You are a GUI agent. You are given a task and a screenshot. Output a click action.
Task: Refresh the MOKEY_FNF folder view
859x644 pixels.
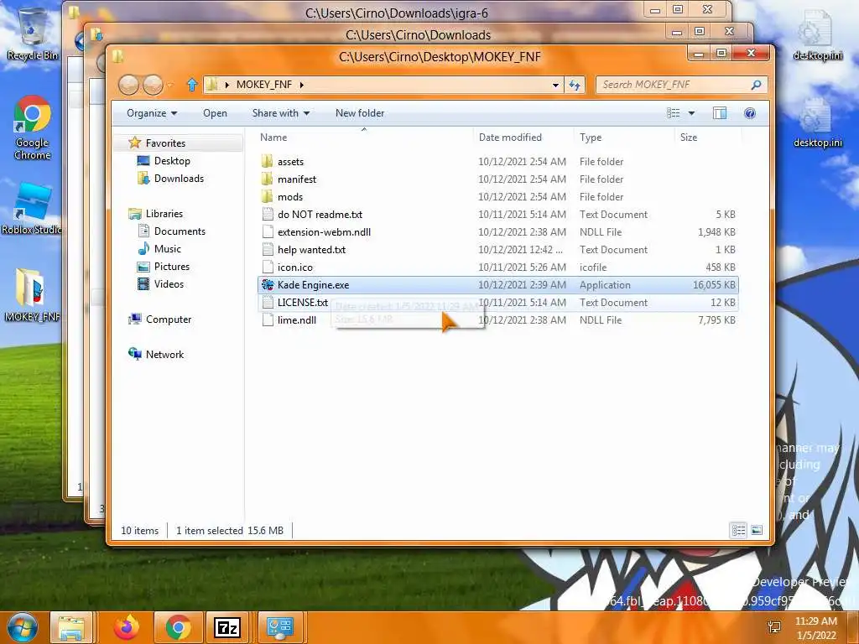[575, 85]
